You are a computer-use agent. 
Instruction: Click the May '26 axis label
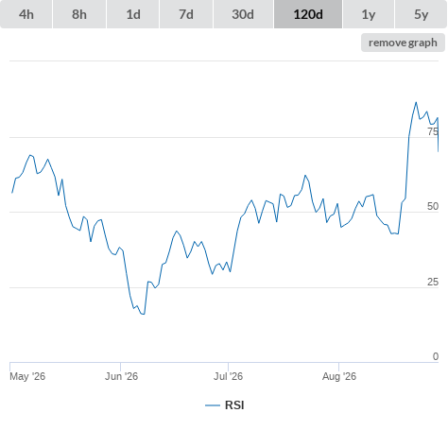click(27, 376)
